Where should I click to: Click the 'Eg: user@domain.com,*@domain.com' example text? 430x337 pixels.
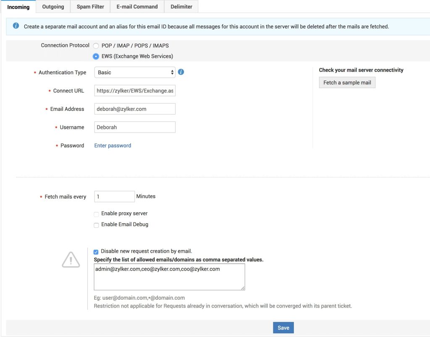139,298
